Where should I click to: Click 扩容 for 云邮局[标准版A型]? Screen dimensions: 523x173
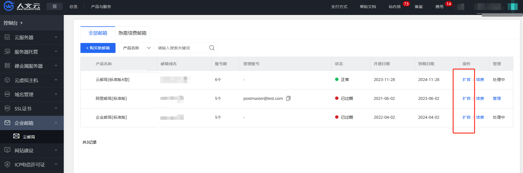pos(466,80)
